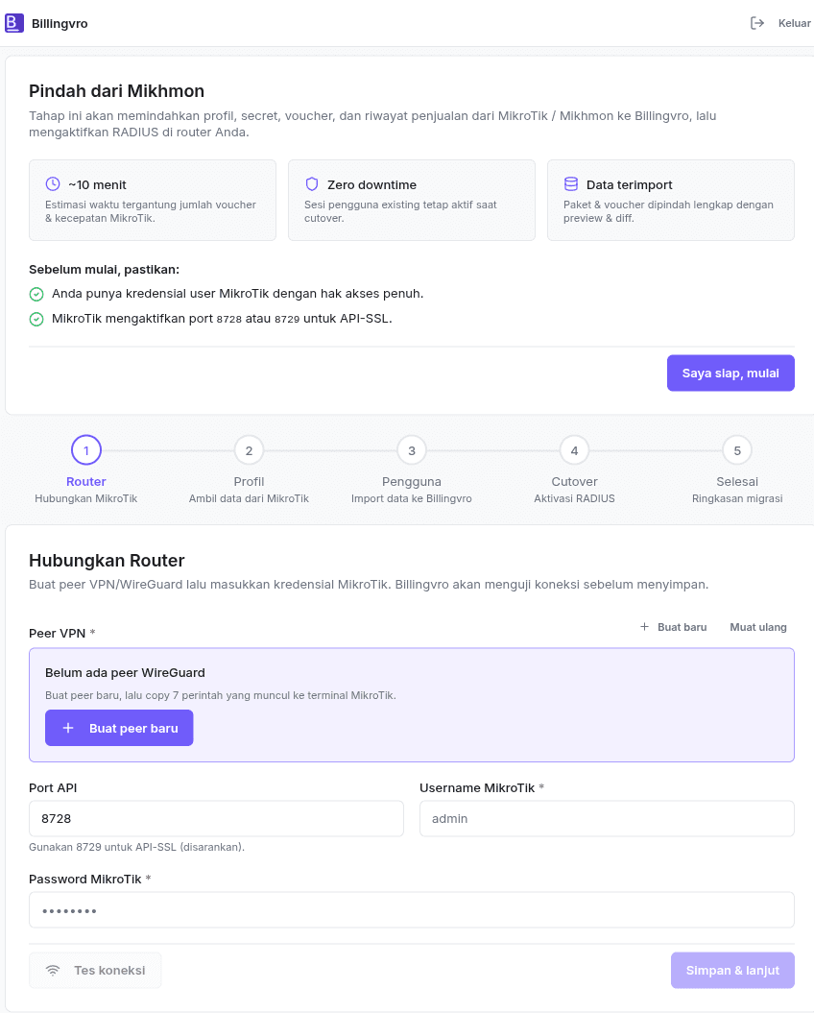Click the ~10 menit card title
Screen dimensions: 814x1013
98,184
